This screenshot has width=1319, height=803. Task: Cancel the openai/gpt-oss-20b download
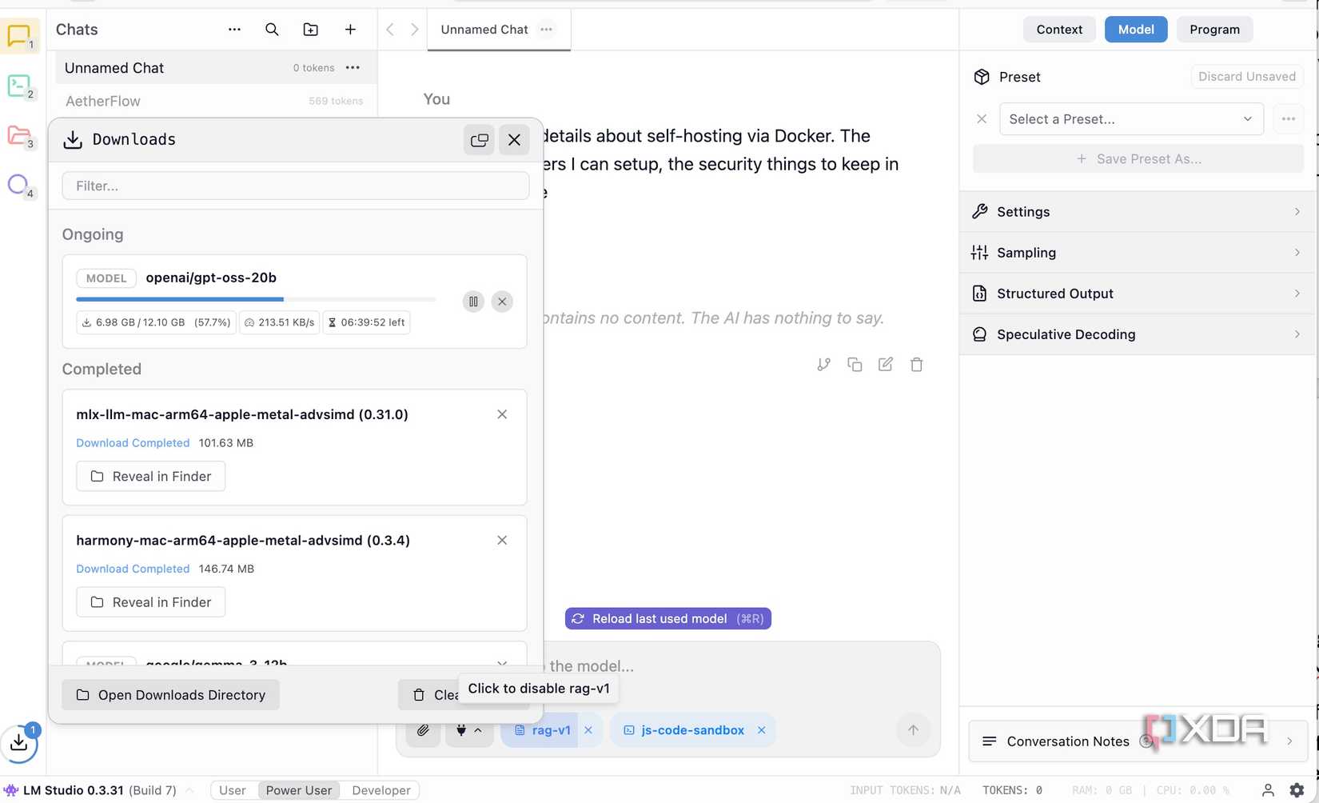(x=502, y=302)
